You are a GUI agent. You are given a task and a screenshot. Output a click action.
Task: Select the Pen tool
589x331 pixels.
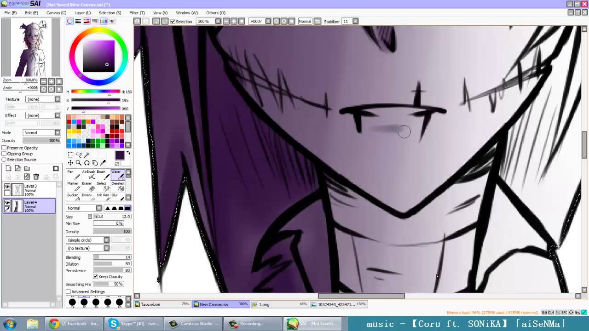(x=73, y=175)
